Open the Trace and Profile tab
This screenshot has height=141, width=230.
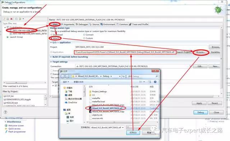tap(139, 24)
